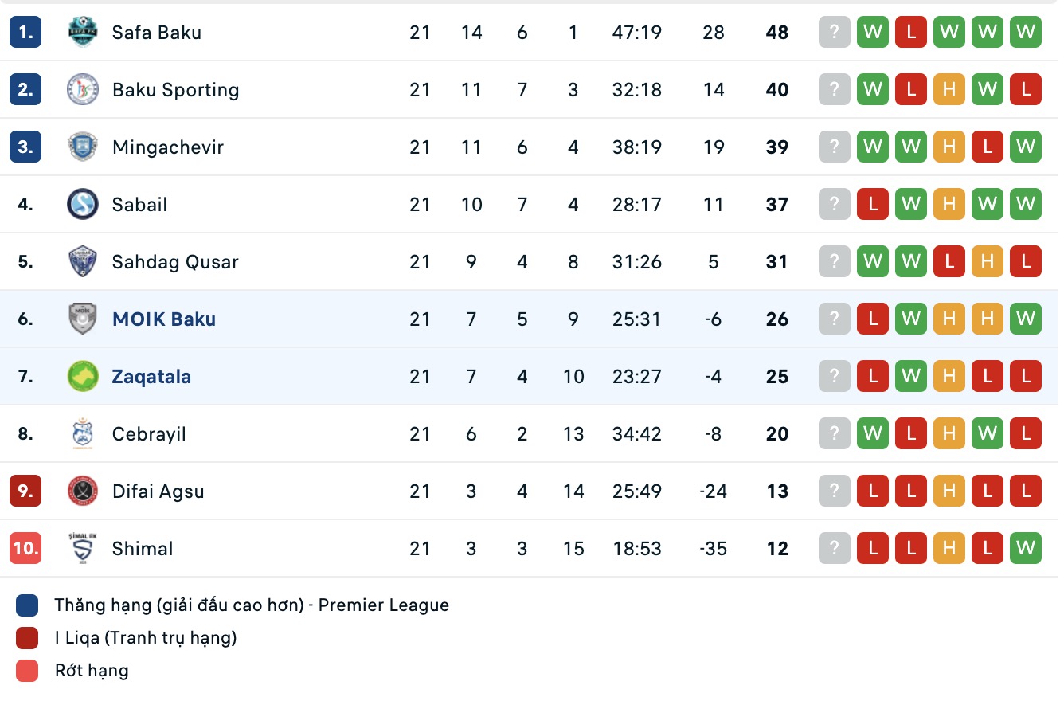
Task: Open Zaqatala team page
Action: click(151, 376)
